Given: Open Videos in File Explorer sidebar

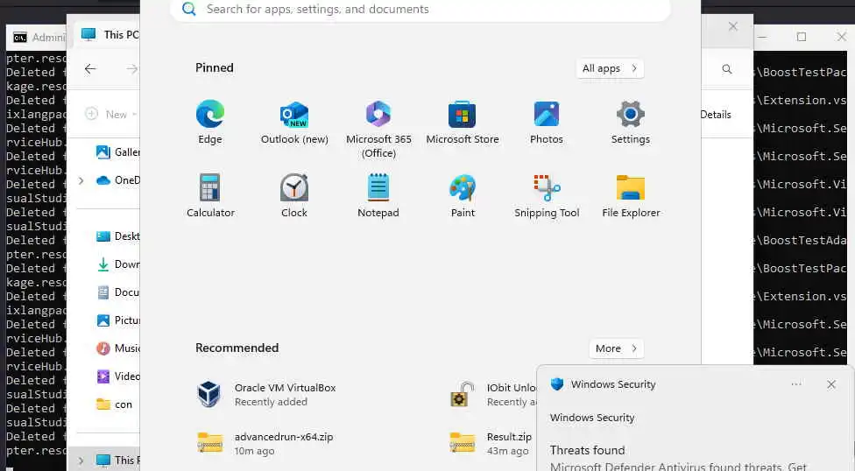Looking at the screenshot, I should click(x=117, y=376).
